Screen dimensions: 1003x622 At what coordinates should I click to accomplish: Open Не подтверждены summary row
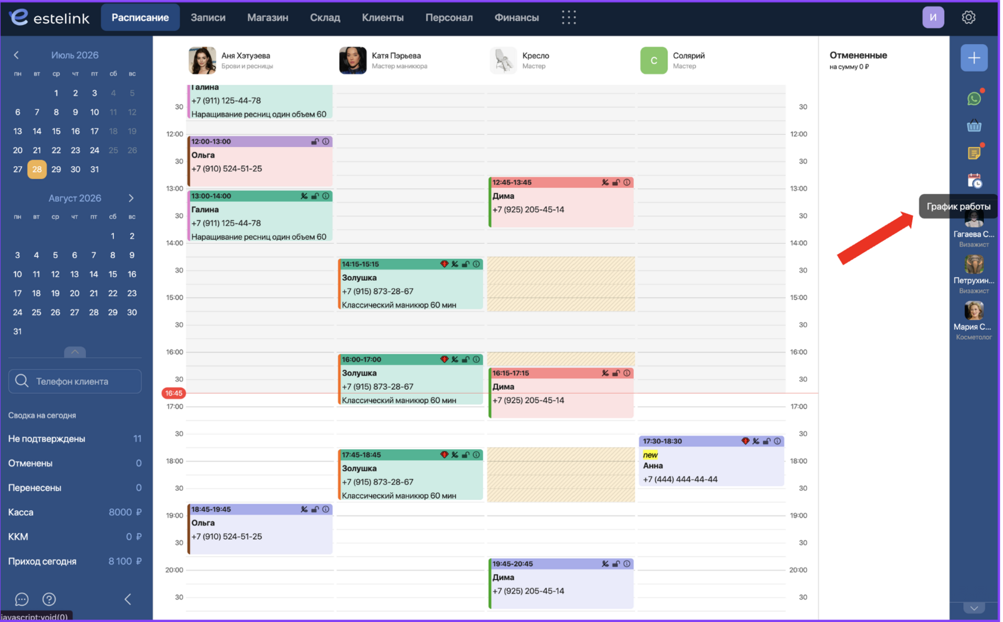[x=75, y=439]
